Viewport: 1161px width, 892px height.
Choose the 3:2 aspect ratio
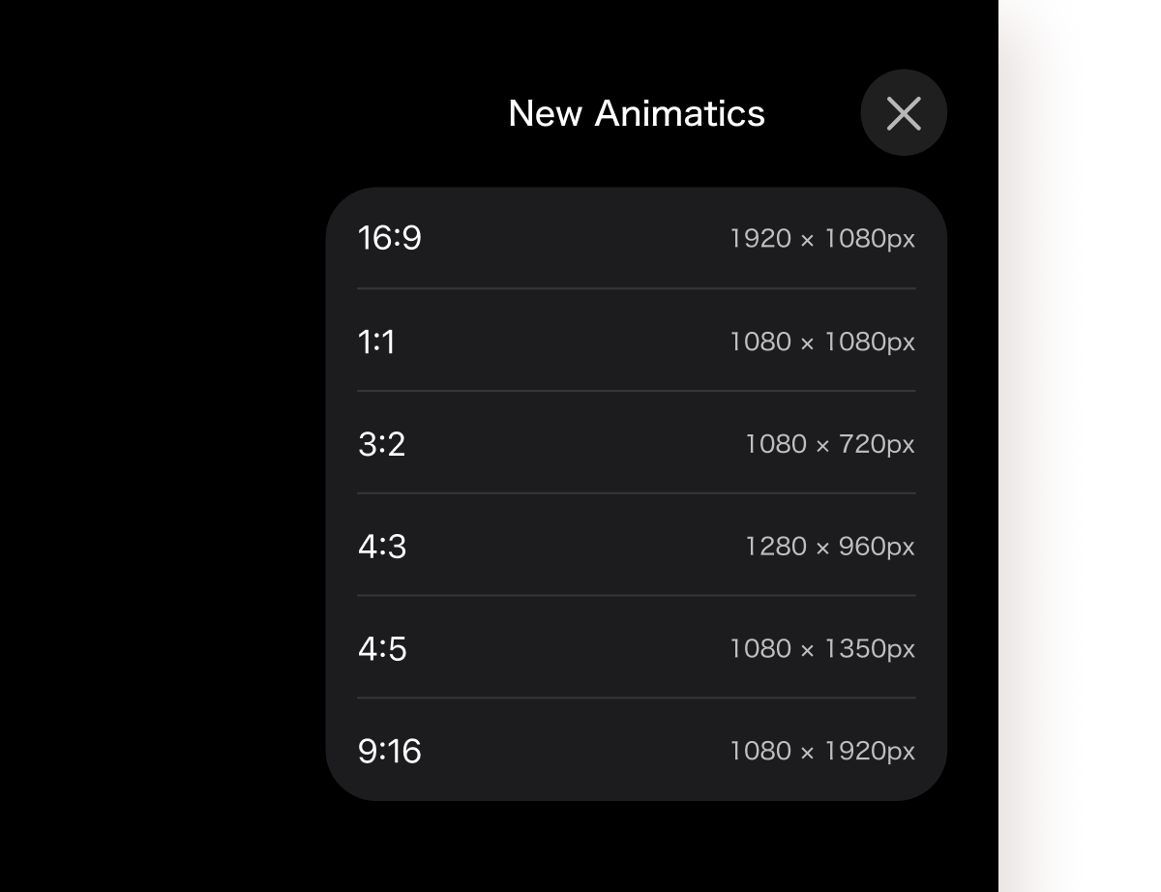636,443
